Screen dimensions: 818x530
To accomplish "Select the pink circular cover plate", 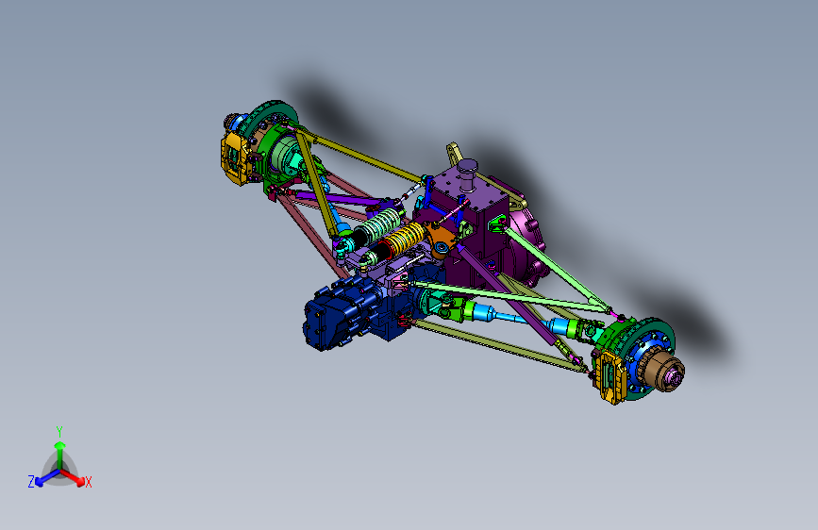I will point(525,245).
